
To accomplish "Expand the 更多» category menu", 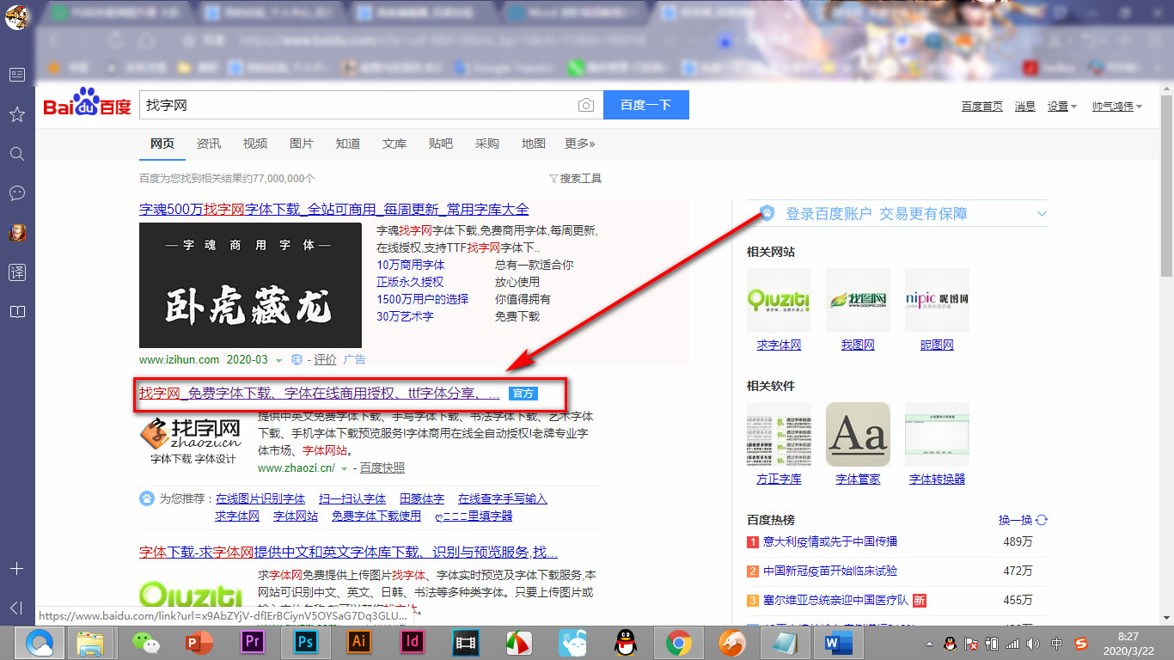I will point(579,144).
